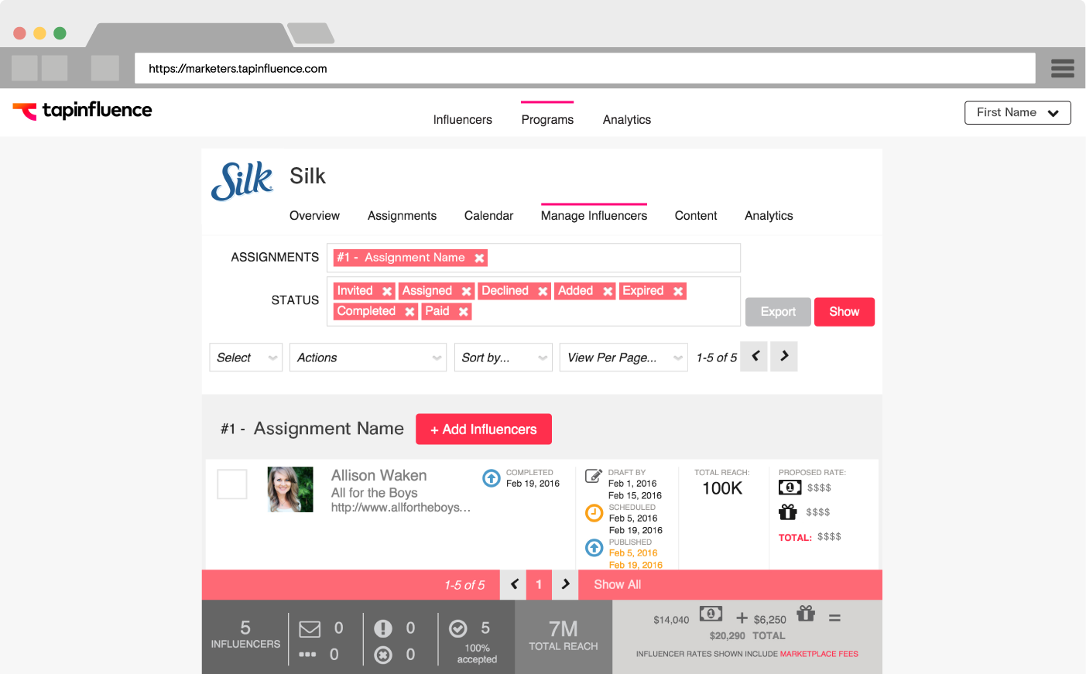Switch to the Content tab
1086x674 pixels.
pos(696,216)
